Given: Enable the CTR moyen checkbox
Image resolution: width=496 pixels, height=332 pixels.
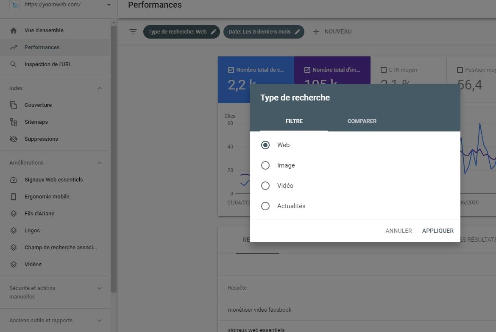Looking at the screenshot, I should pos(384,70).
